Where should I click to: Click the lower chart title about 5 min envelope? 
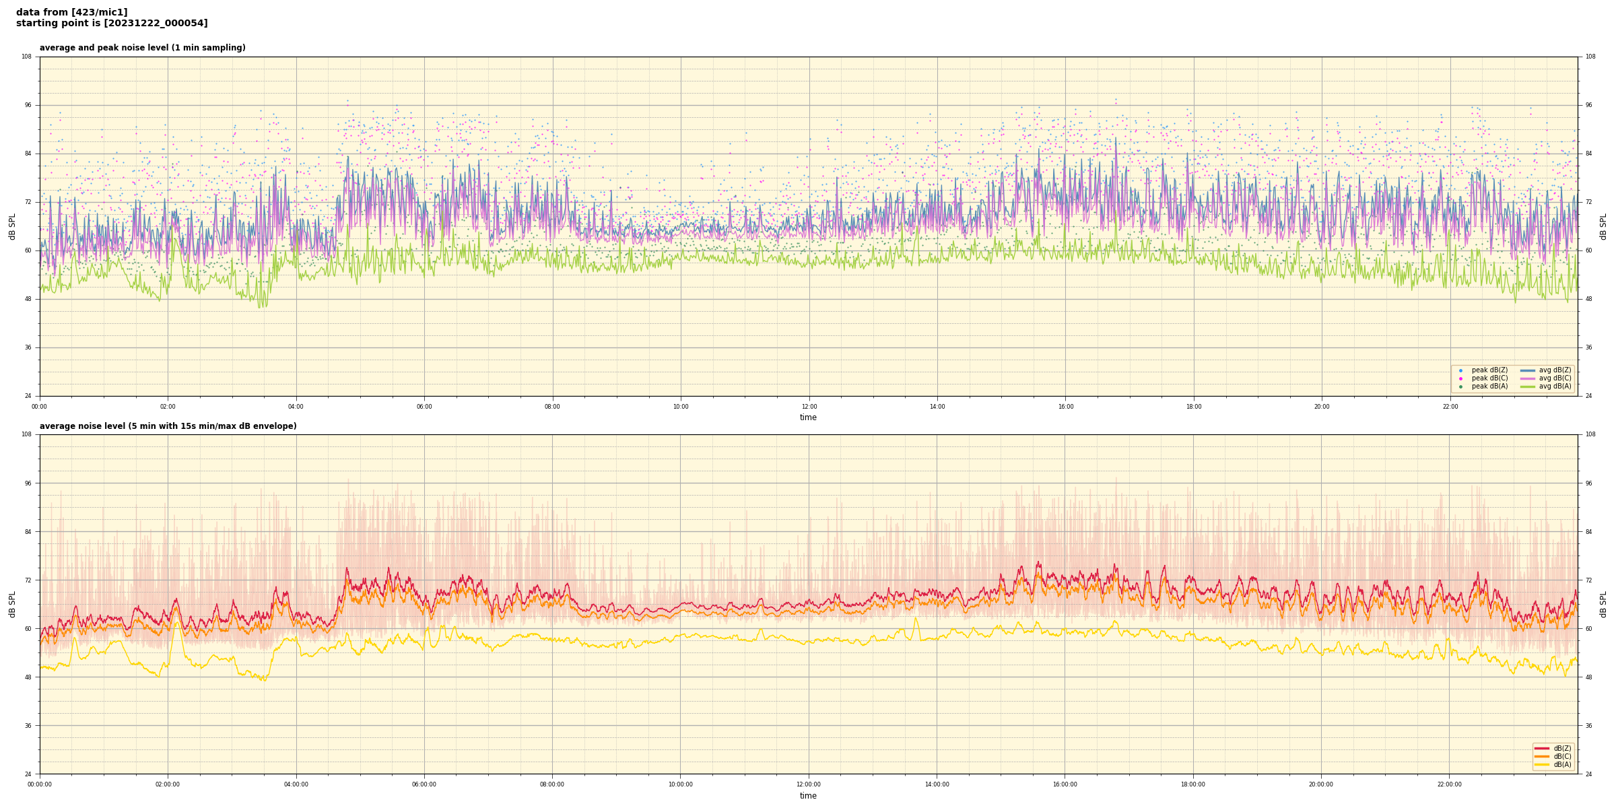(x=168, y=426)
